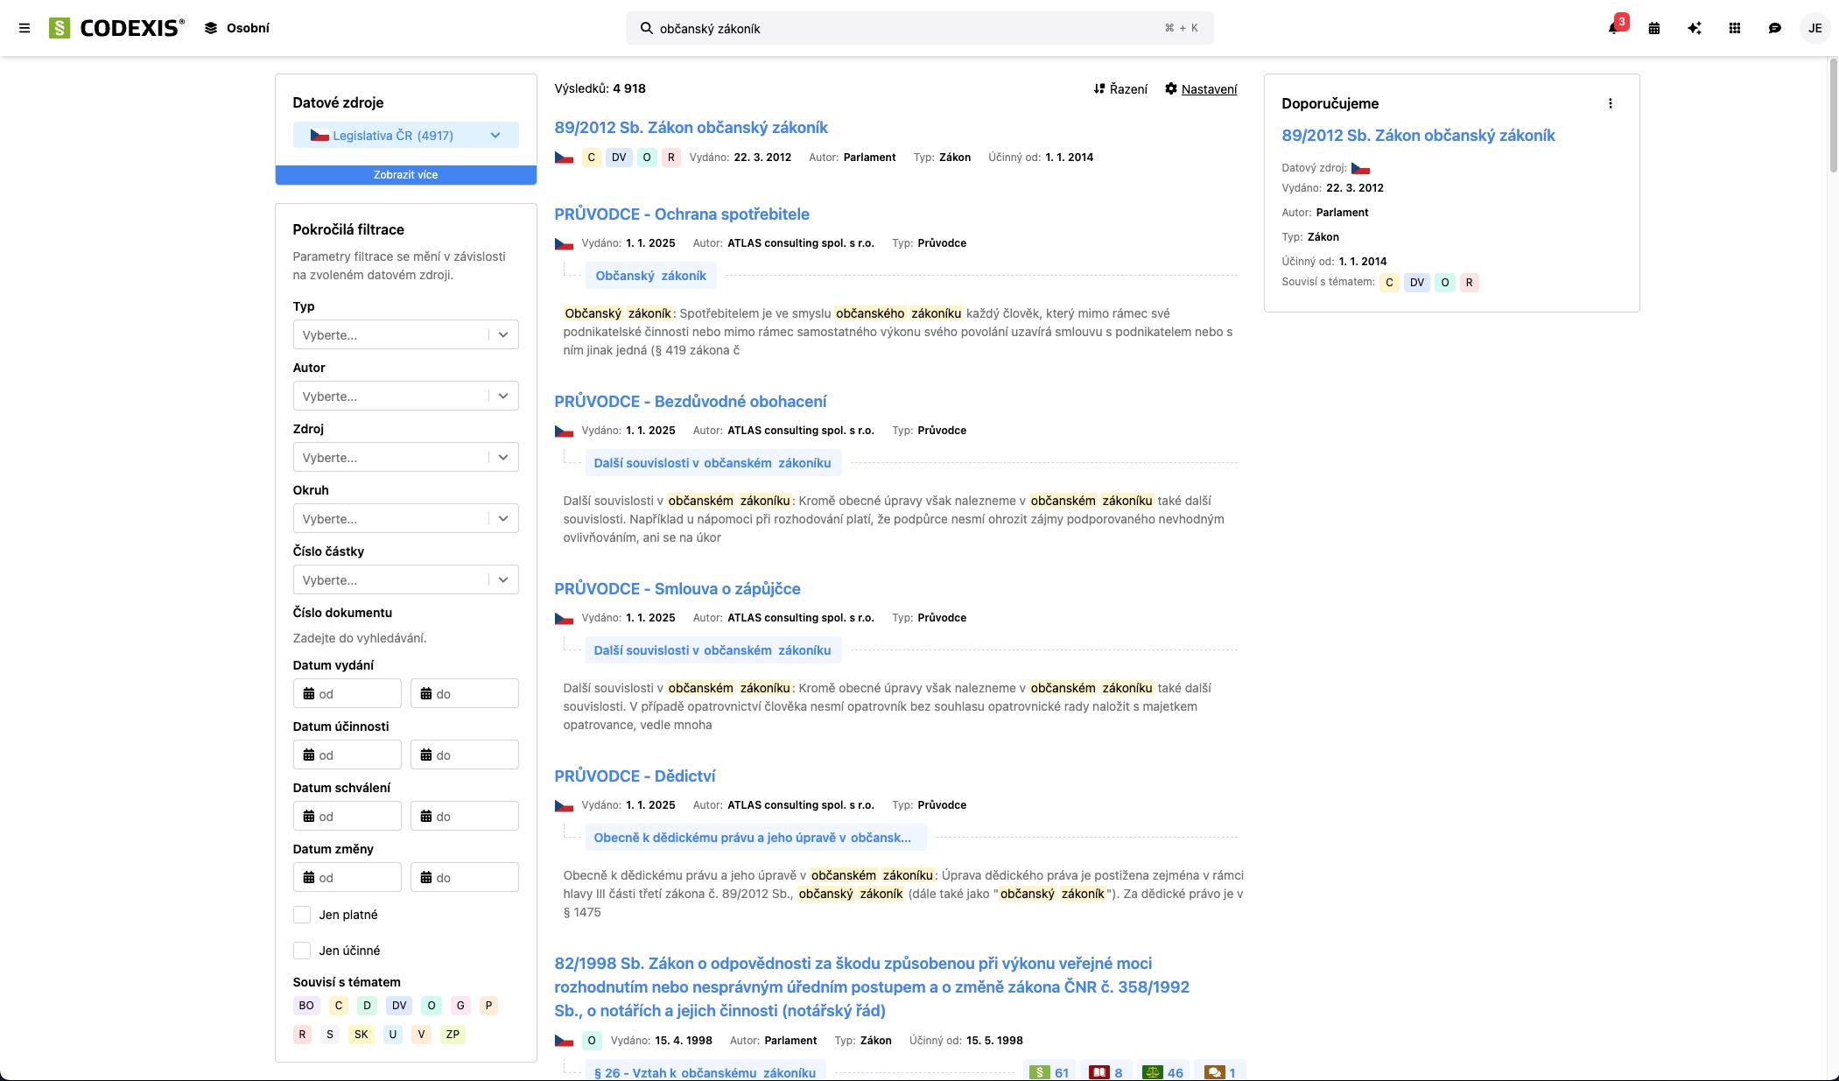
Task: Open the Autor filter dropdown
Action: pos(406,396)
